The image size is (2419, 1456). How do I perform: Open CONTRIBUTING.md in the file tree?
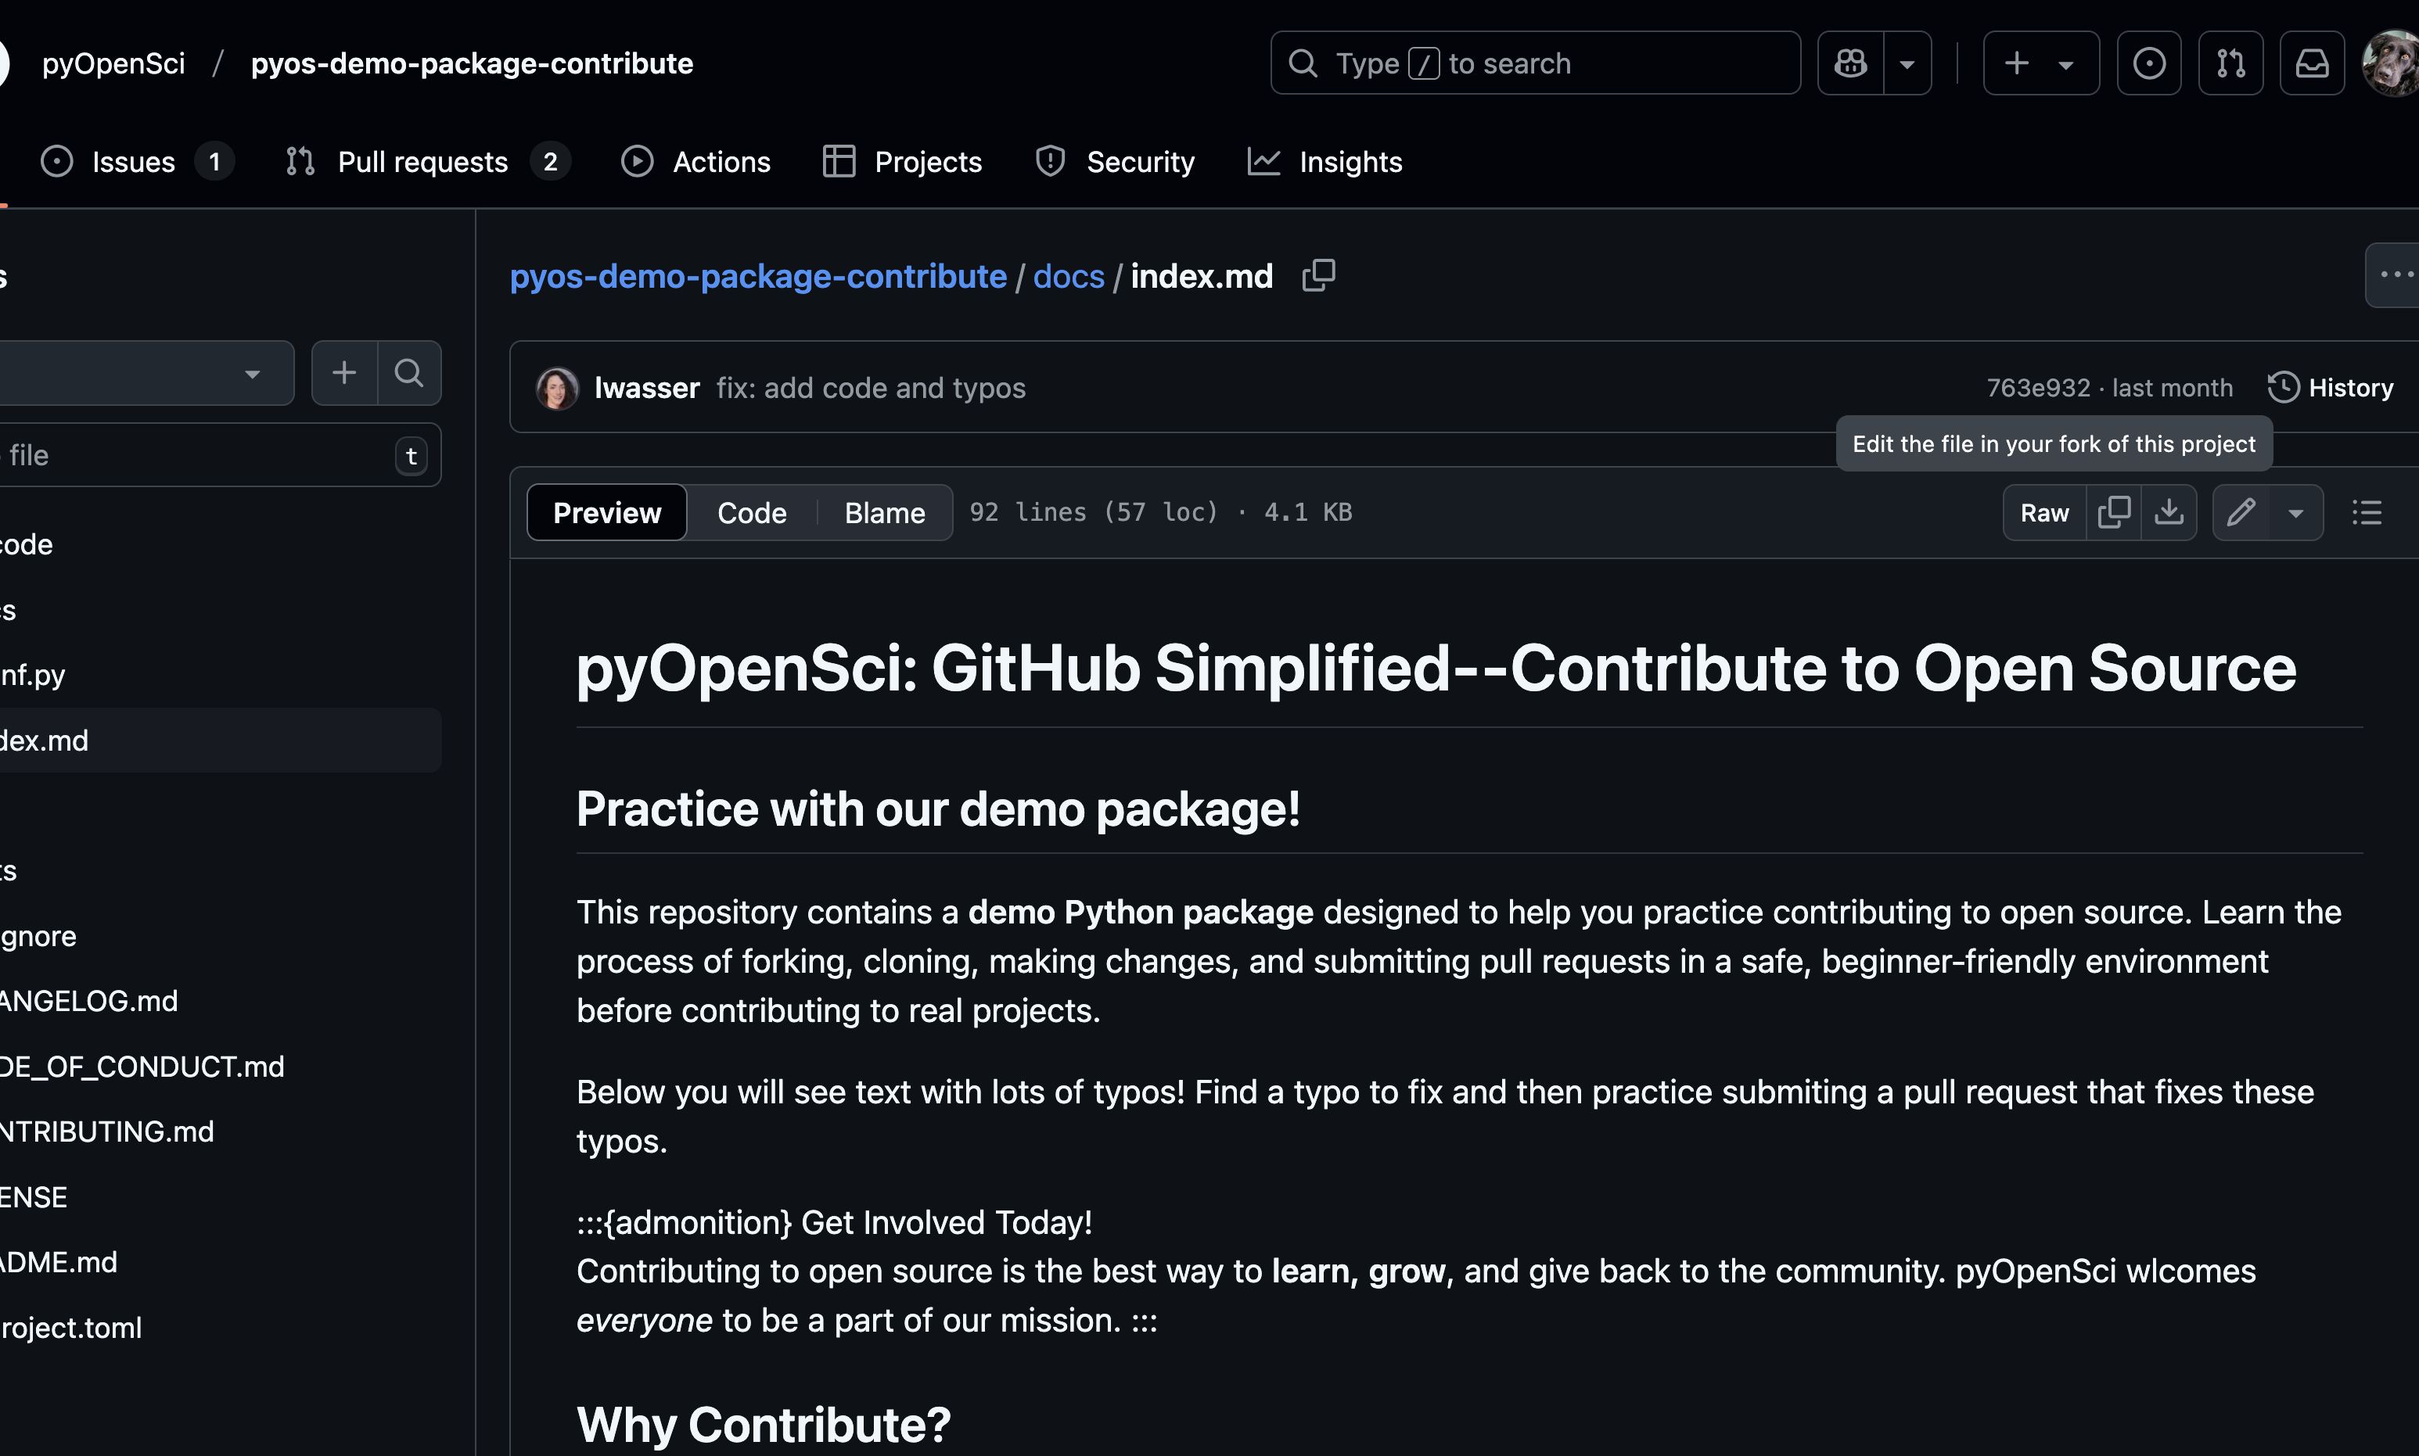pos(220,1131)
